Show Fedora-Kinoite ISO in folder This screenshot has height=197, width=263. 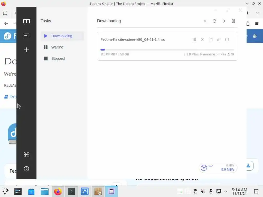pyautogui.click(x=211, y=40)
